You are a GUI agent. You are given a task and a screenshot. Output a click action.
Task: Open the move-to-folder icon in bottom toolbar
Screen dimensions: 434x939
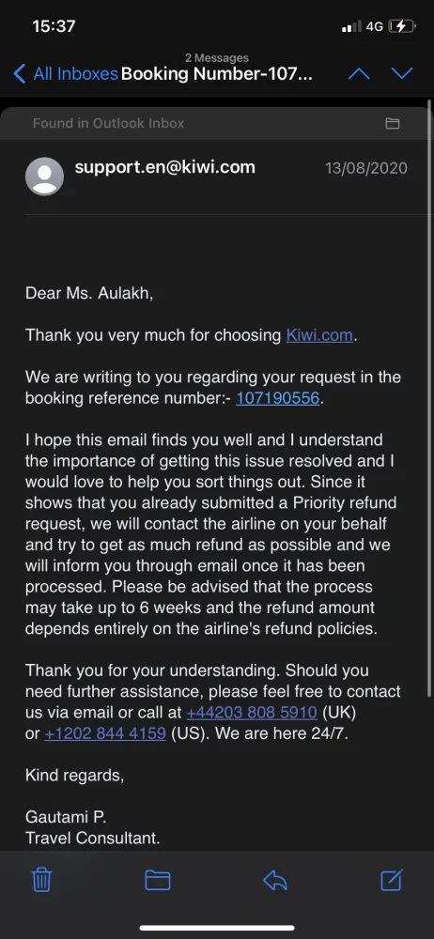pos(158,881)
